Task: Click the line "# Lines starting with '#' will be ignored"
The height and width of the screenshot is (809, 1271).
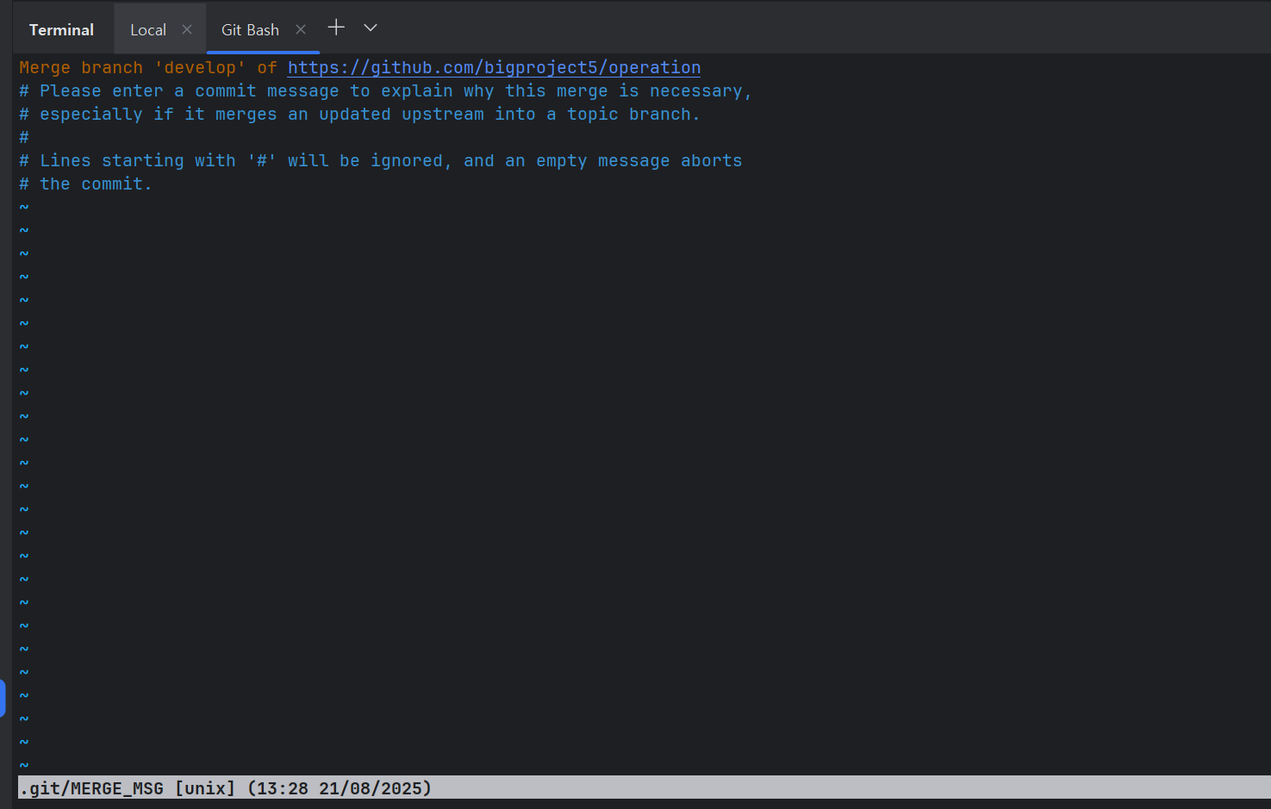Action: click(380, 160)
